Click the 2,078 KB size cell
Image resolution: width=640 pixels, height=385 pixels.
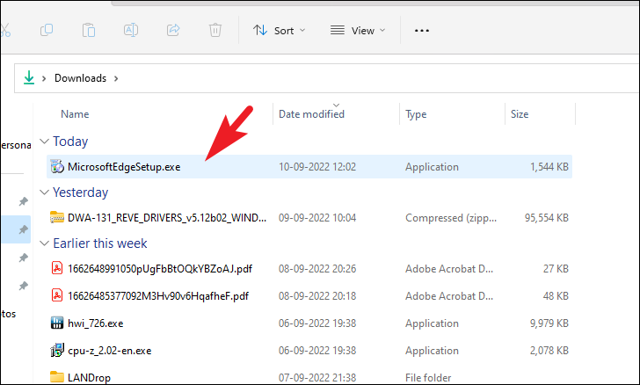(x=549, y=351)
